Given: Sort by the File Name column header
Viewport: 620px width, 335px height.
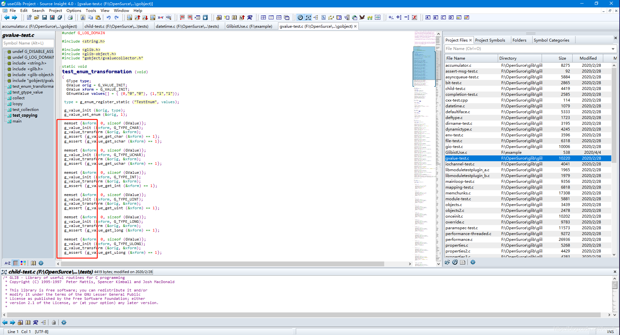Looking at the screenshot, I should coord(471,58).
